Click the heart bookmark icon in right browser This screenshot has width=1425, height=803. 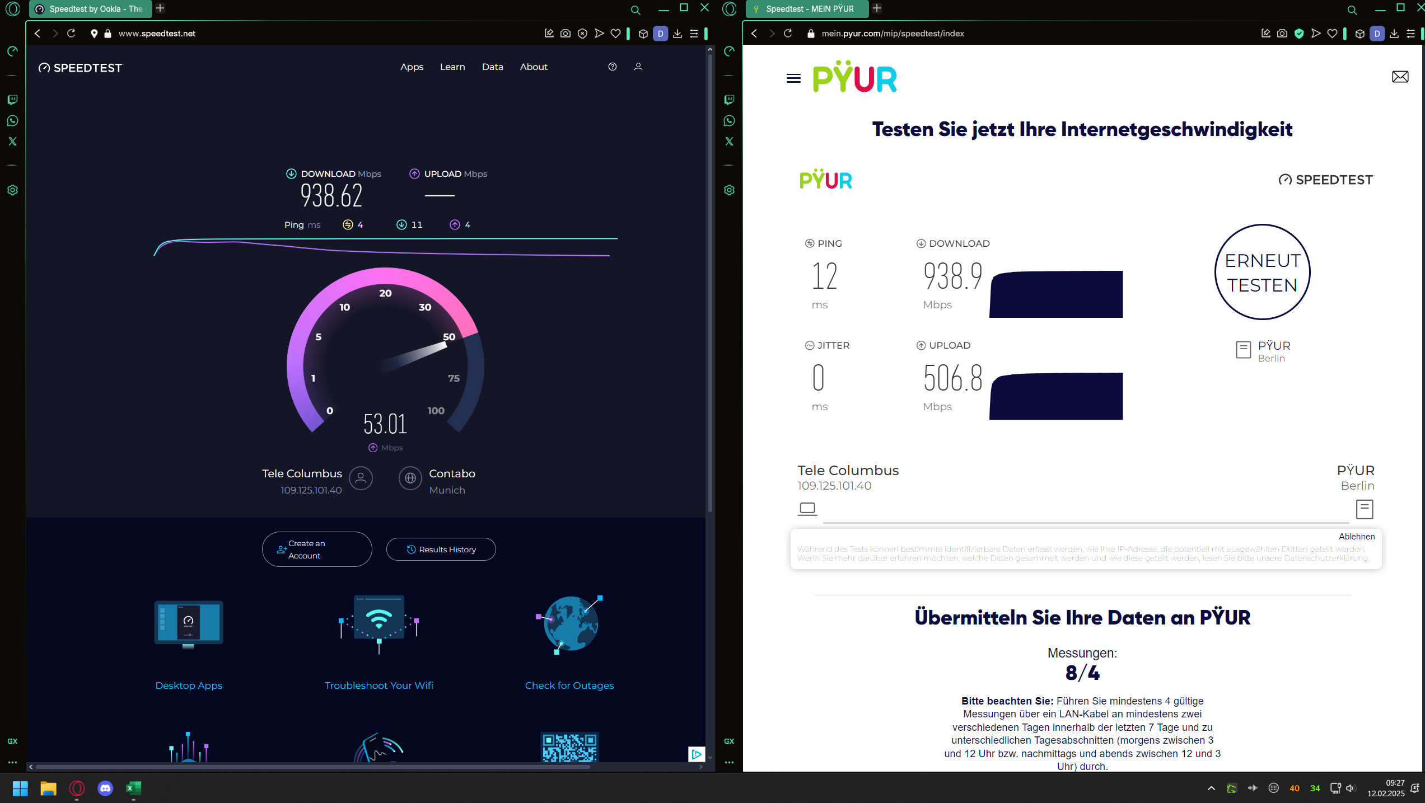pos(1332,34)
